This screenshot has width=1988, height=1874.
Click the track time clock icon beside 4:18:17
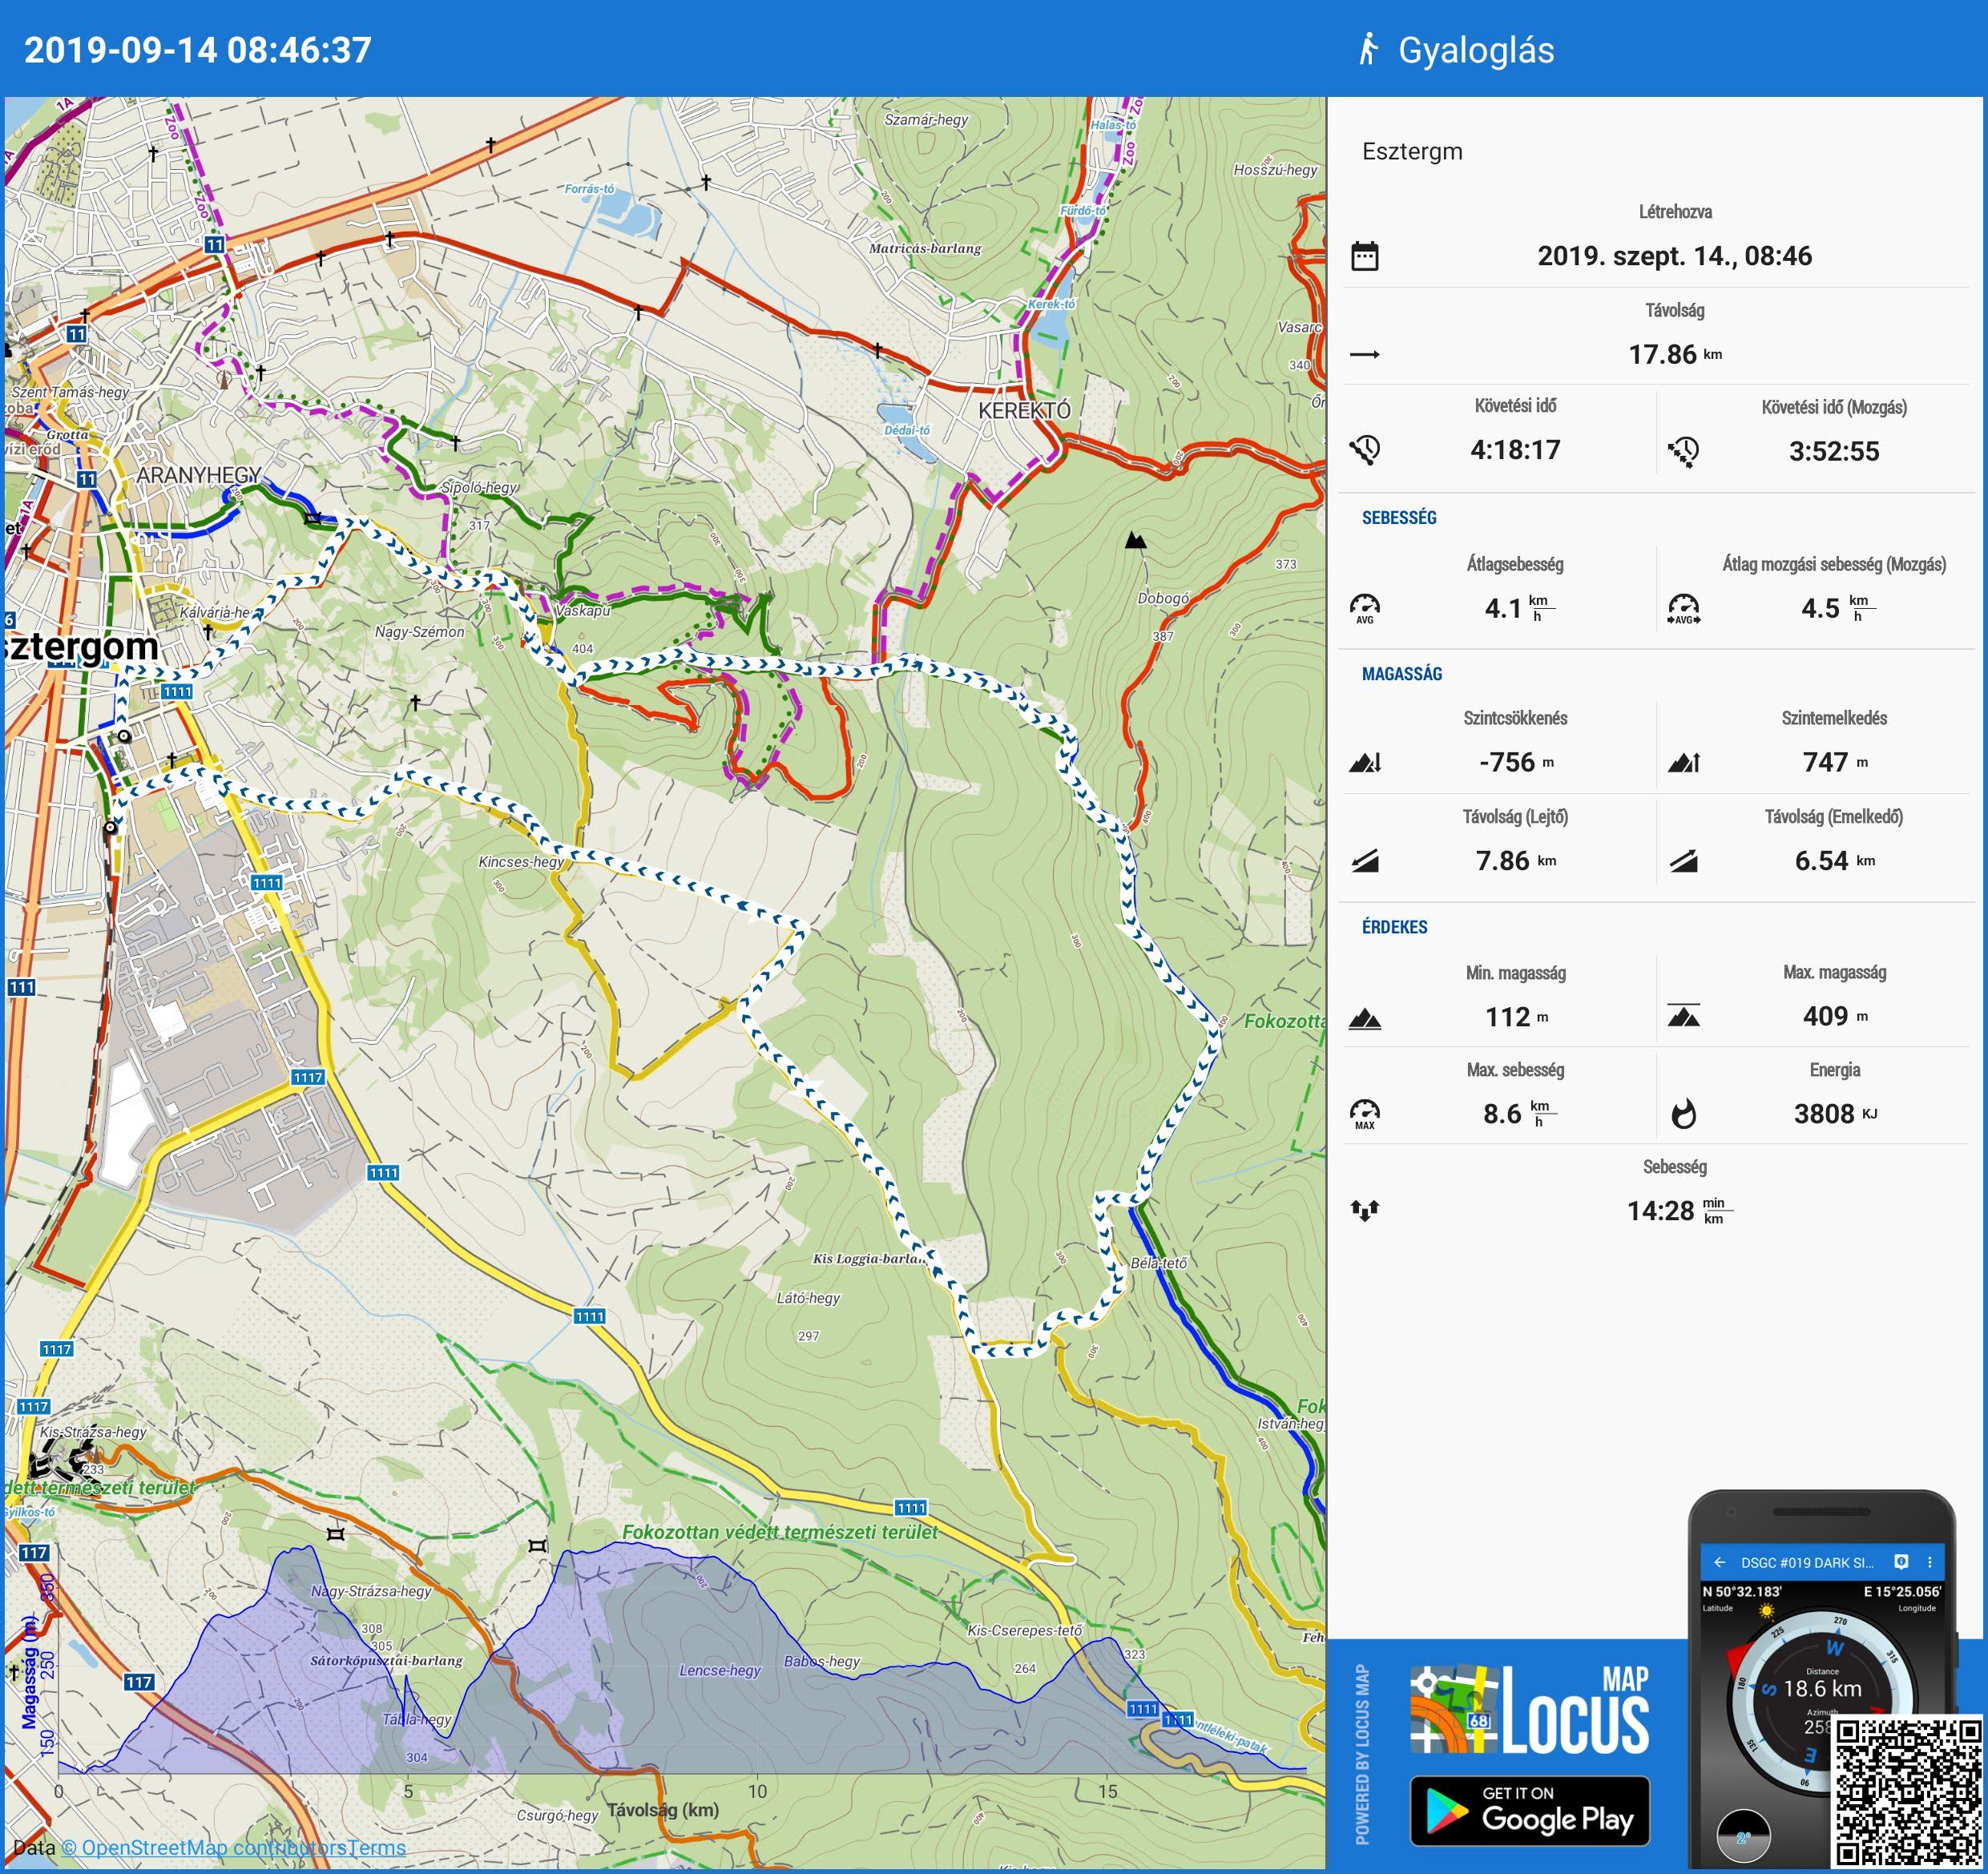(1365, 450)
